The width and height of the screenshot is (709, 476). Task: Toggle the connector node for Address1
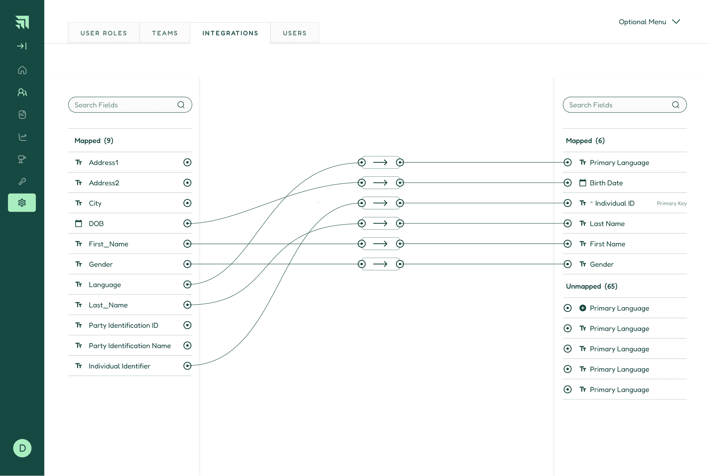coord(187,162)
